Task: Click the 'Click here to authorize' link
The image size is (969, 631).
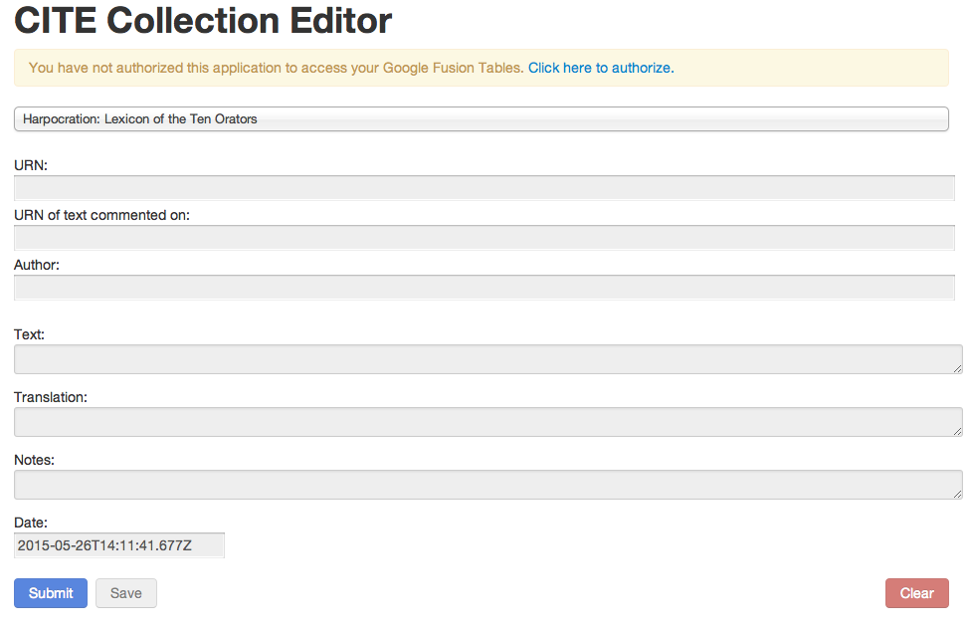Action: click(x=600, y=68)
